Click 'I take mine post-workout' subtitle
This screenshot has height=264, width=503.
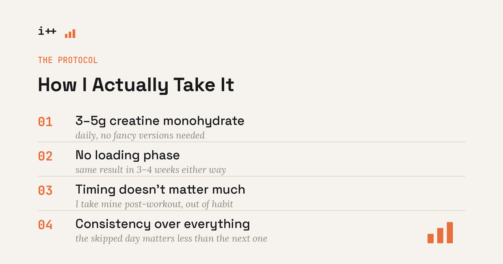(154, 204)
